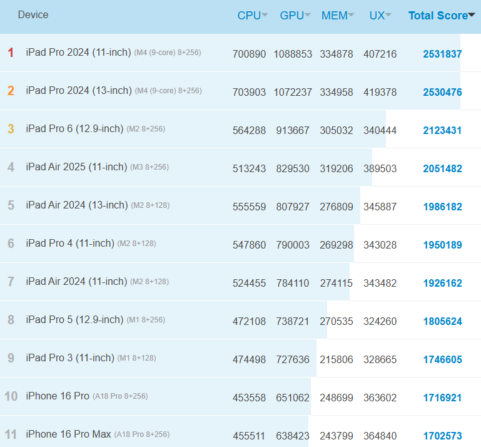Click CPU score 700890
The height and width of the screenshot is (447, 481).
tap(249, 54)
